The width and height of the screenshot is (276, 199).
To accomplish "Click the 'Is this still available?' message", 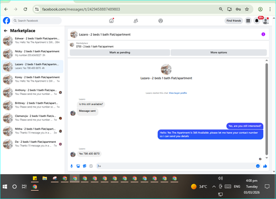I will [x=91, y=104].
